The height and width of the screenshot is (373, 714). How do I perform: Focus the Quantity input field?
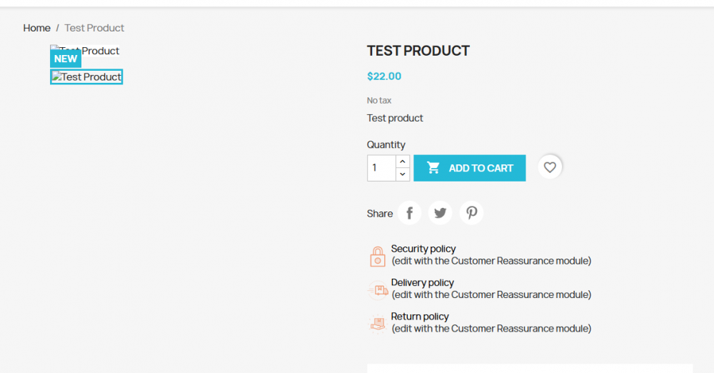pyautogui.click(x=381, y=168)
